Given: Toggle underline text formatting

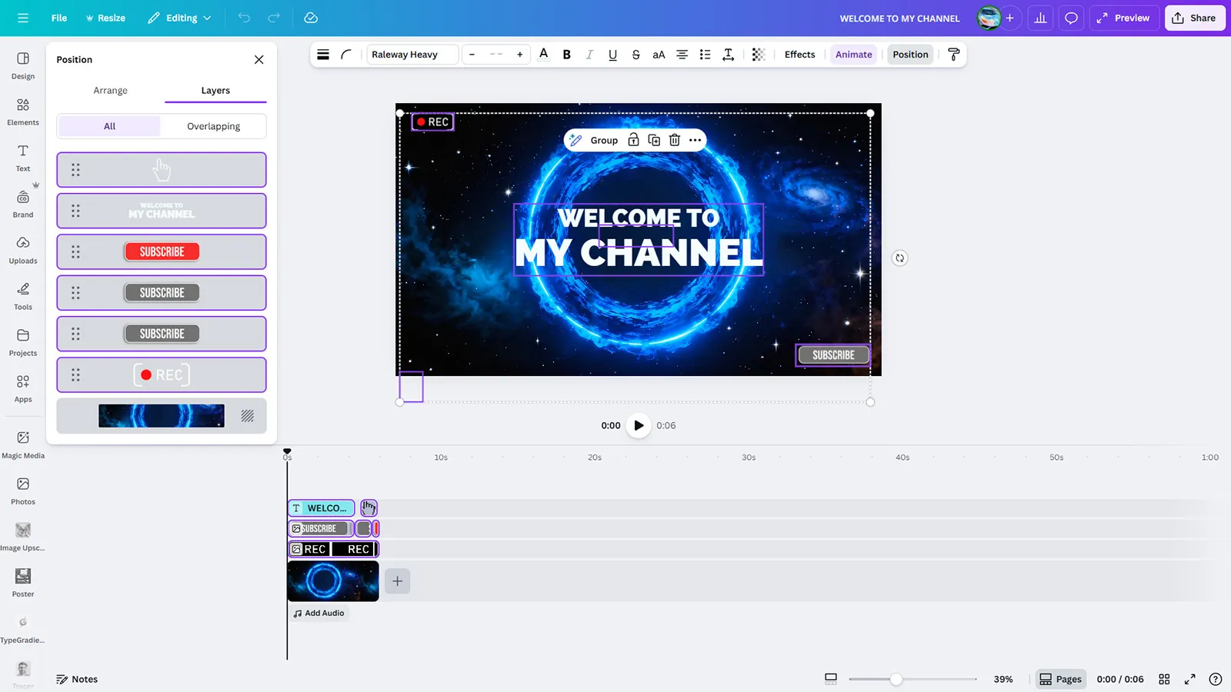Looking at the screenshot, I should coord(612,55).
